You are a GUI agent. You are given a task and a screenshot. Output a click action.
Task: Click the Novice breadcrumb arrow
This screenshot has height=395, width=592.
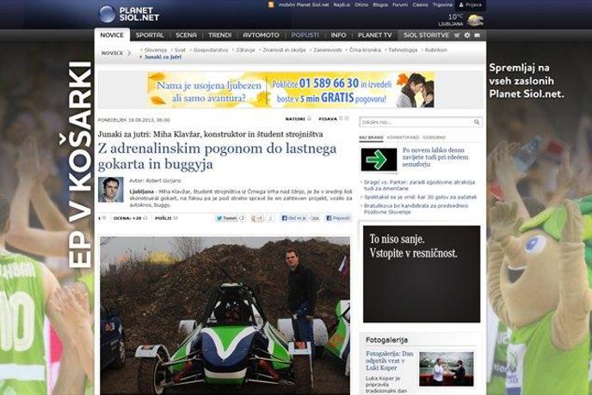tap(129, 53)
